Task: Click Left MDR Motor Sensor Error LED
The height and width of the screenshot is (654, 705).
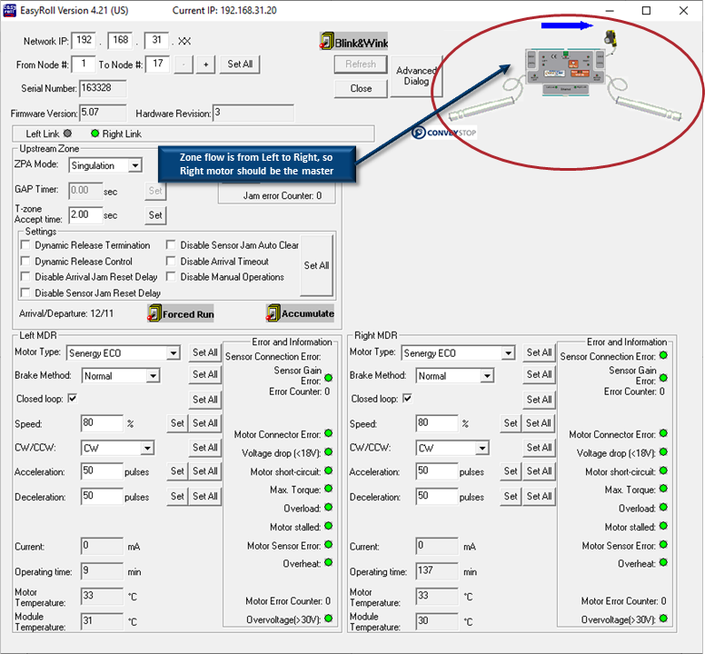Action: point(329,545)
